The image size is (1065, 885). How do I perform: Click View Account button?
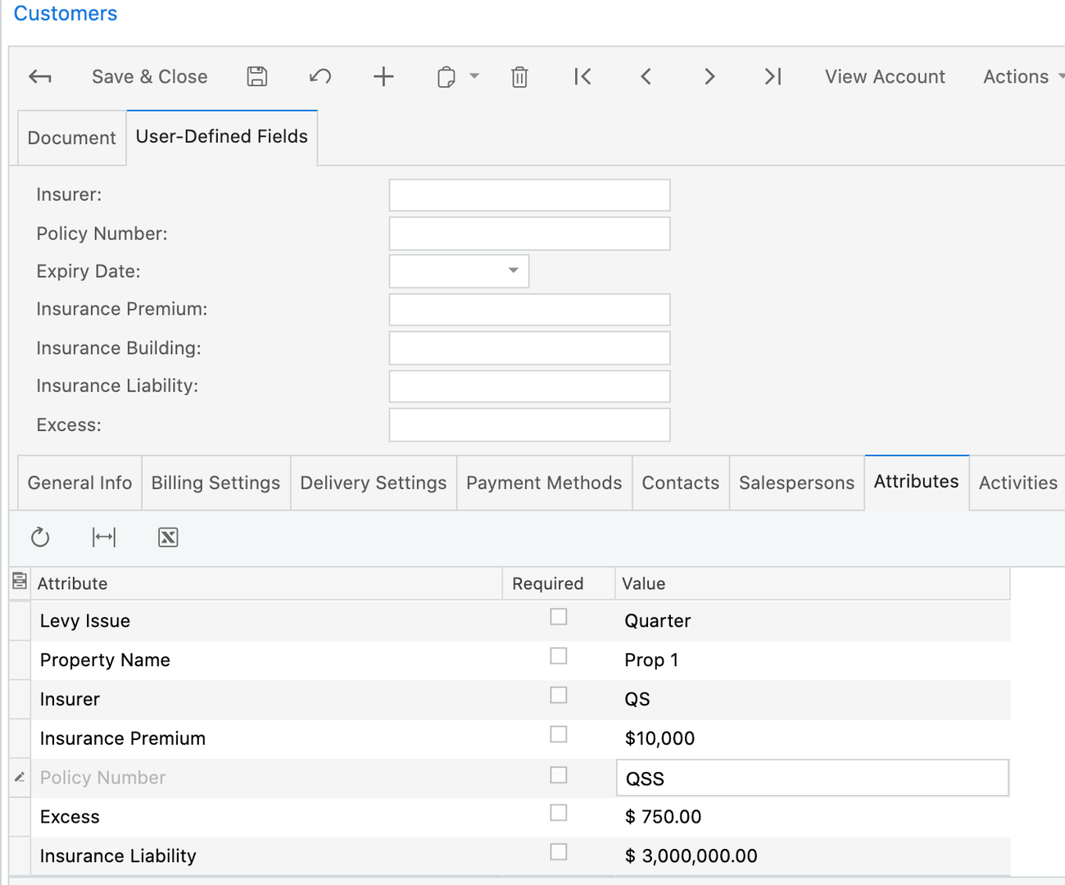(885, 77)
